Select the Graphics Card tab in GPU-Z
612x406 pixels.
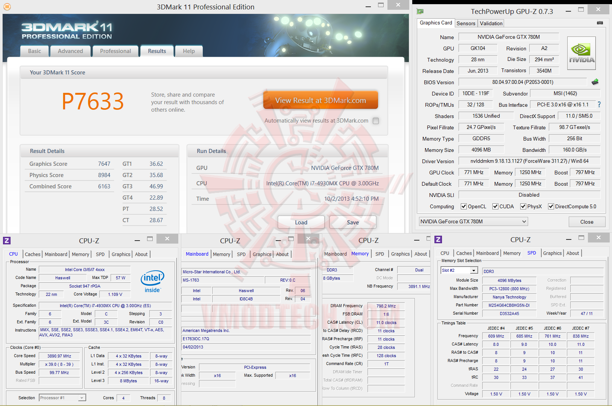[436, 23]
